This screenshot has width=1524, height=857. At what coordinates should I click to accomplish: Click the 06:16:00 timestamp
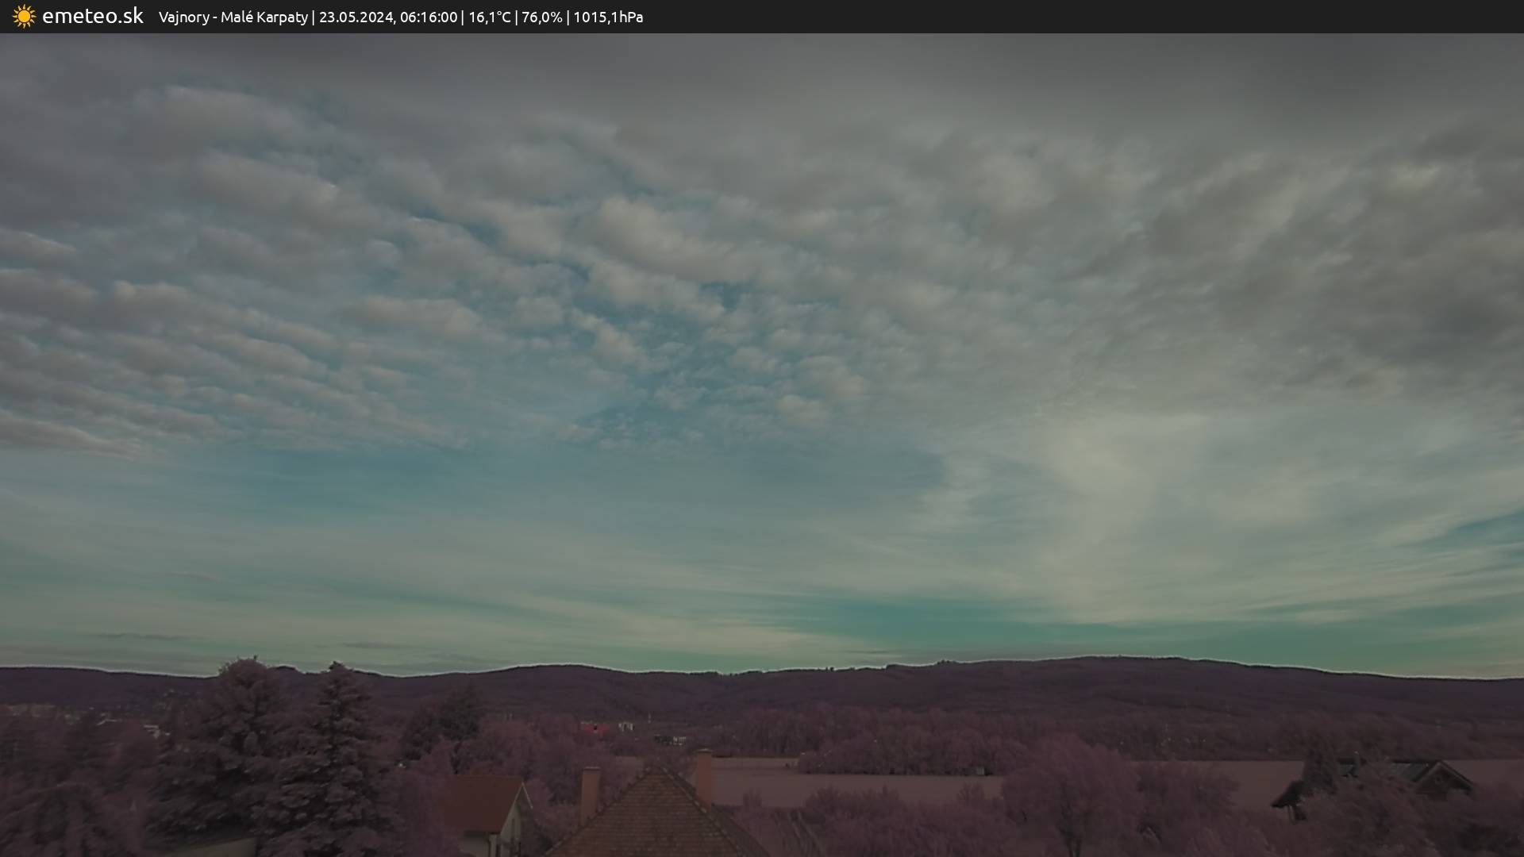428,17
